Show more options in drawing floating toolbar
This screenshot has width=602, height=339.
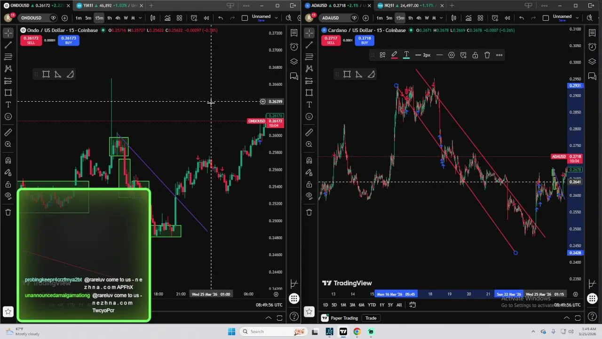point(499,55)
